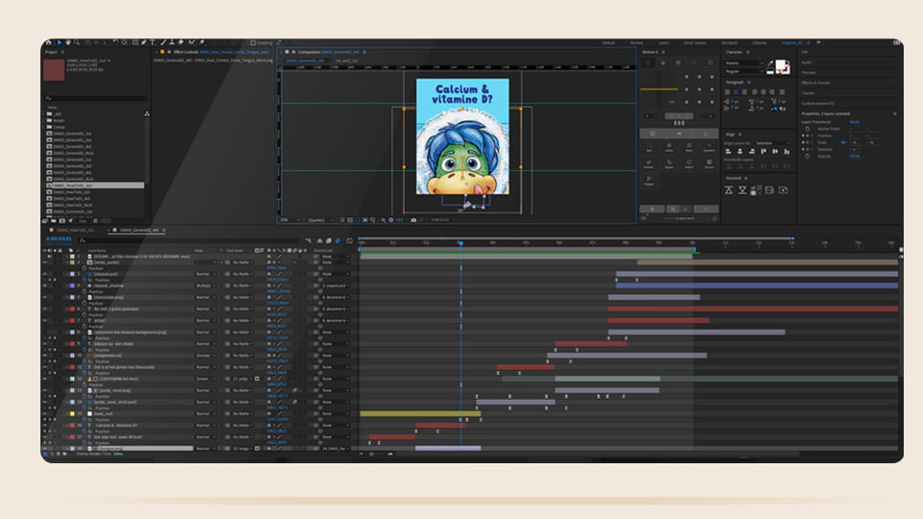The width and height of the screenshot is (923, 519).
Task: Open the Character font family dropdown
Action: [x=744, y=63]
